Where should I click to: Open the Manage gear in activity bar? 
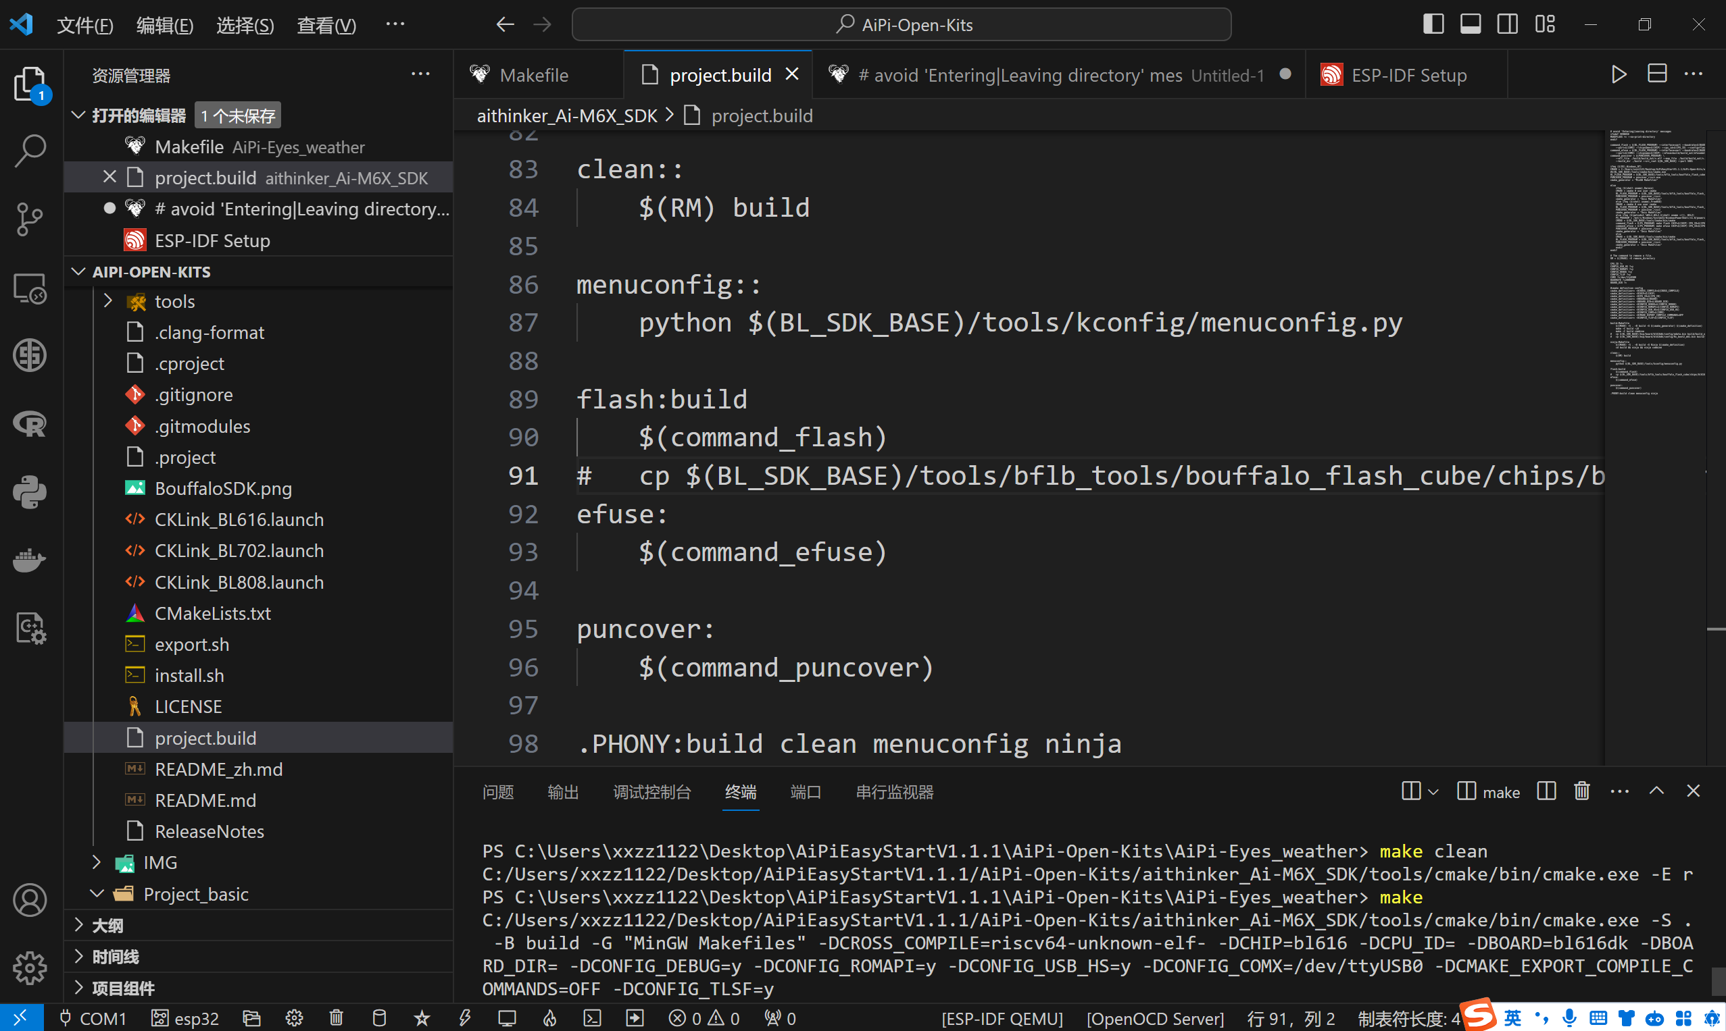tap(30, 968)
